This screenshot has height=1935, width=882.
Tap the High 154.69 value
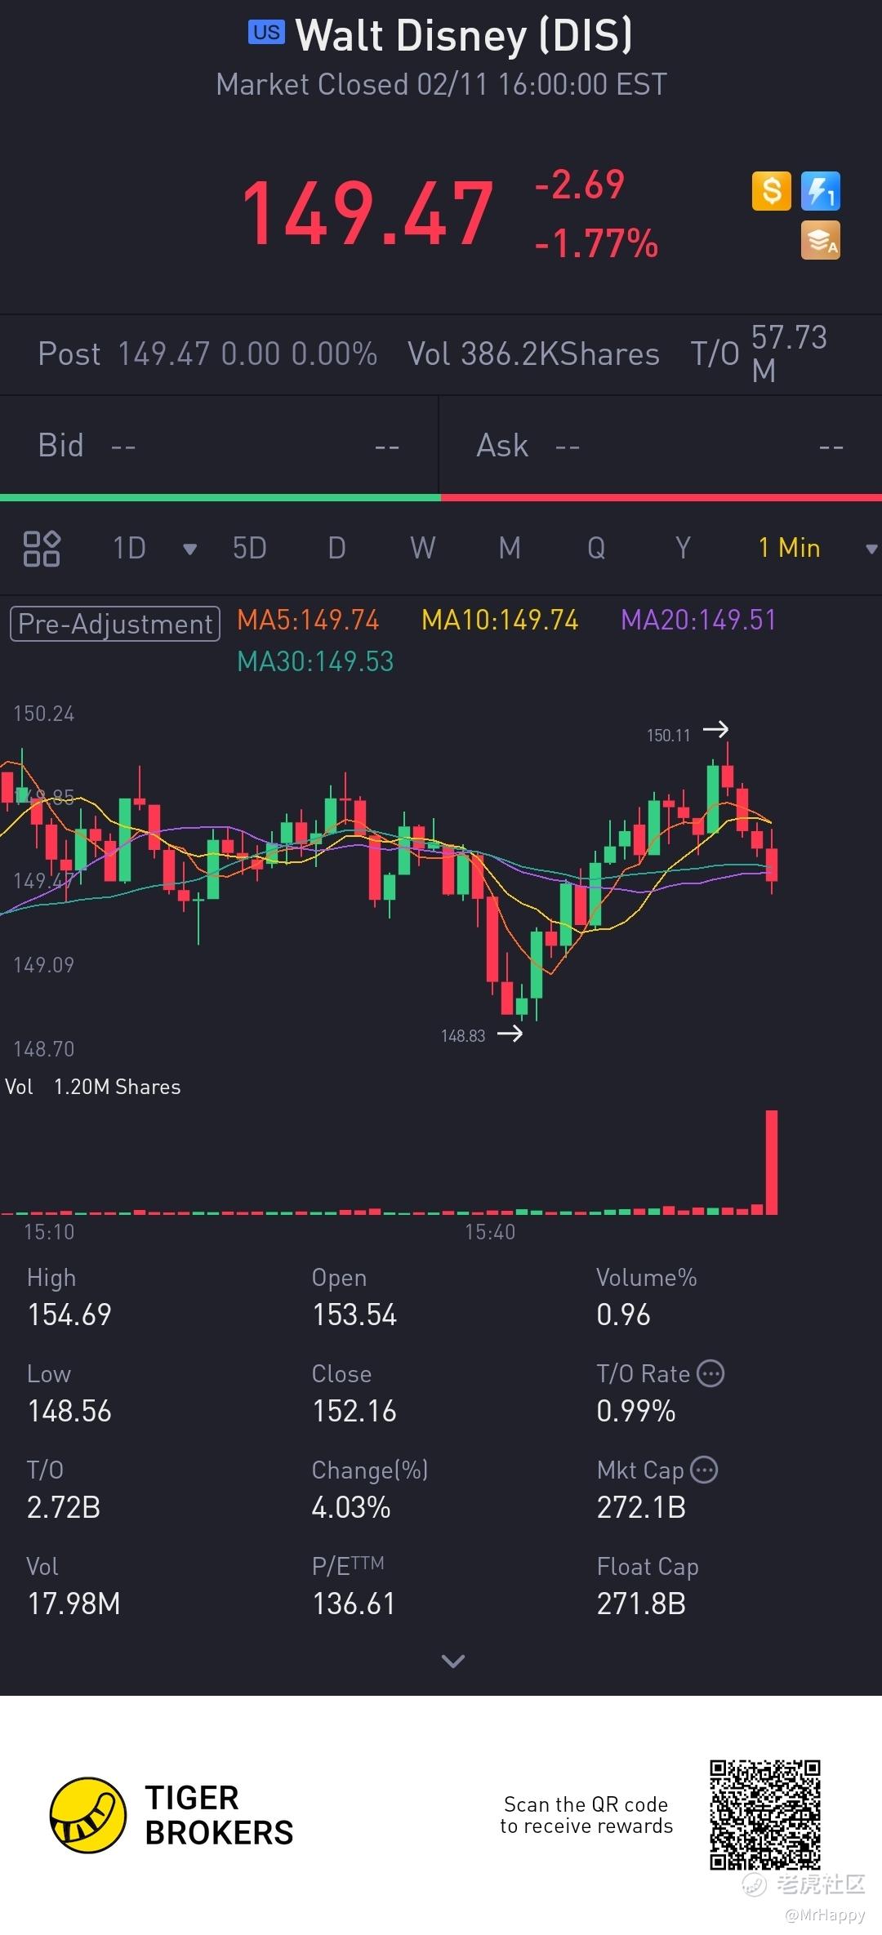69,1314
